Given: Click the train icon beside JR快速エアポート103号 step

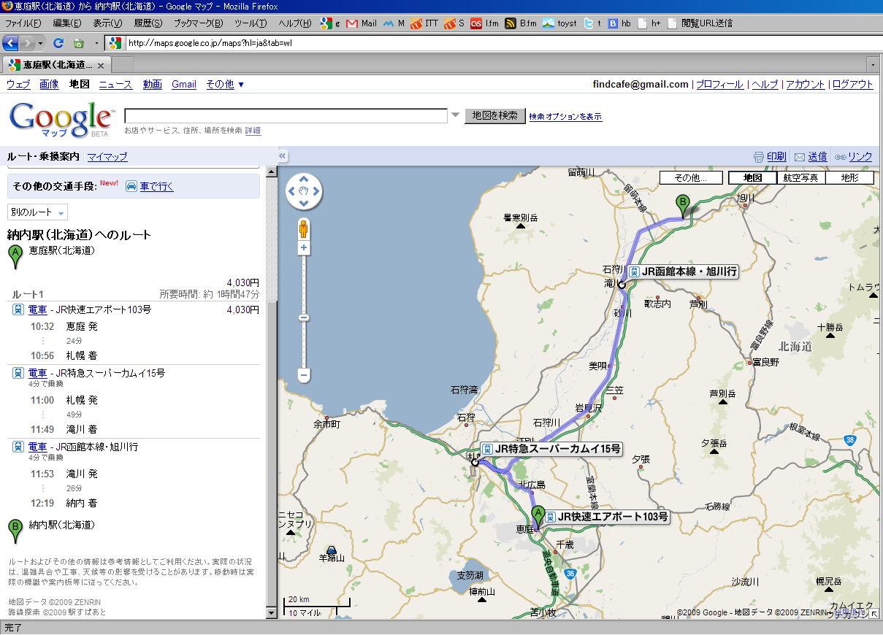Looking at the screenshot, I should click(x=18, y=309).
